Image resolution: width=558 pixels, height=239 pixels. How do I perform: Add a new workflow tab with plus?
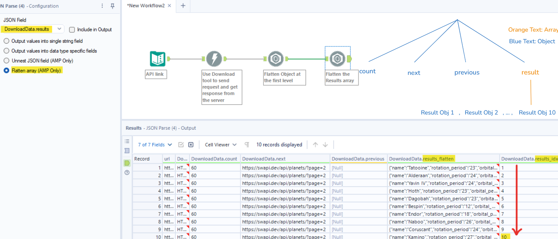[183, 6]
